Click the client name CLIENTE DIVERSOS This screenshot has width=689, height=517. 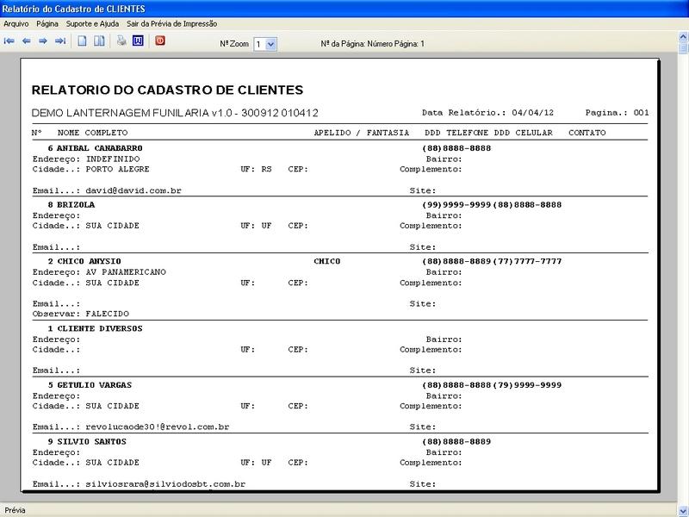tap(100, 328)
